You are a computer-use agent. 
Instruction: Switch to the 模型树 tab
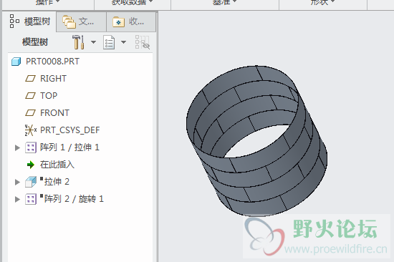click(x=29, y=21)
